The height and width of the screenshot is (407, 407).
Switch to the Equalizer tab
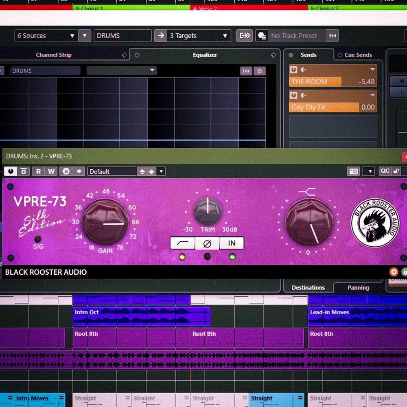pyautogui.click(x=205, y=55)
